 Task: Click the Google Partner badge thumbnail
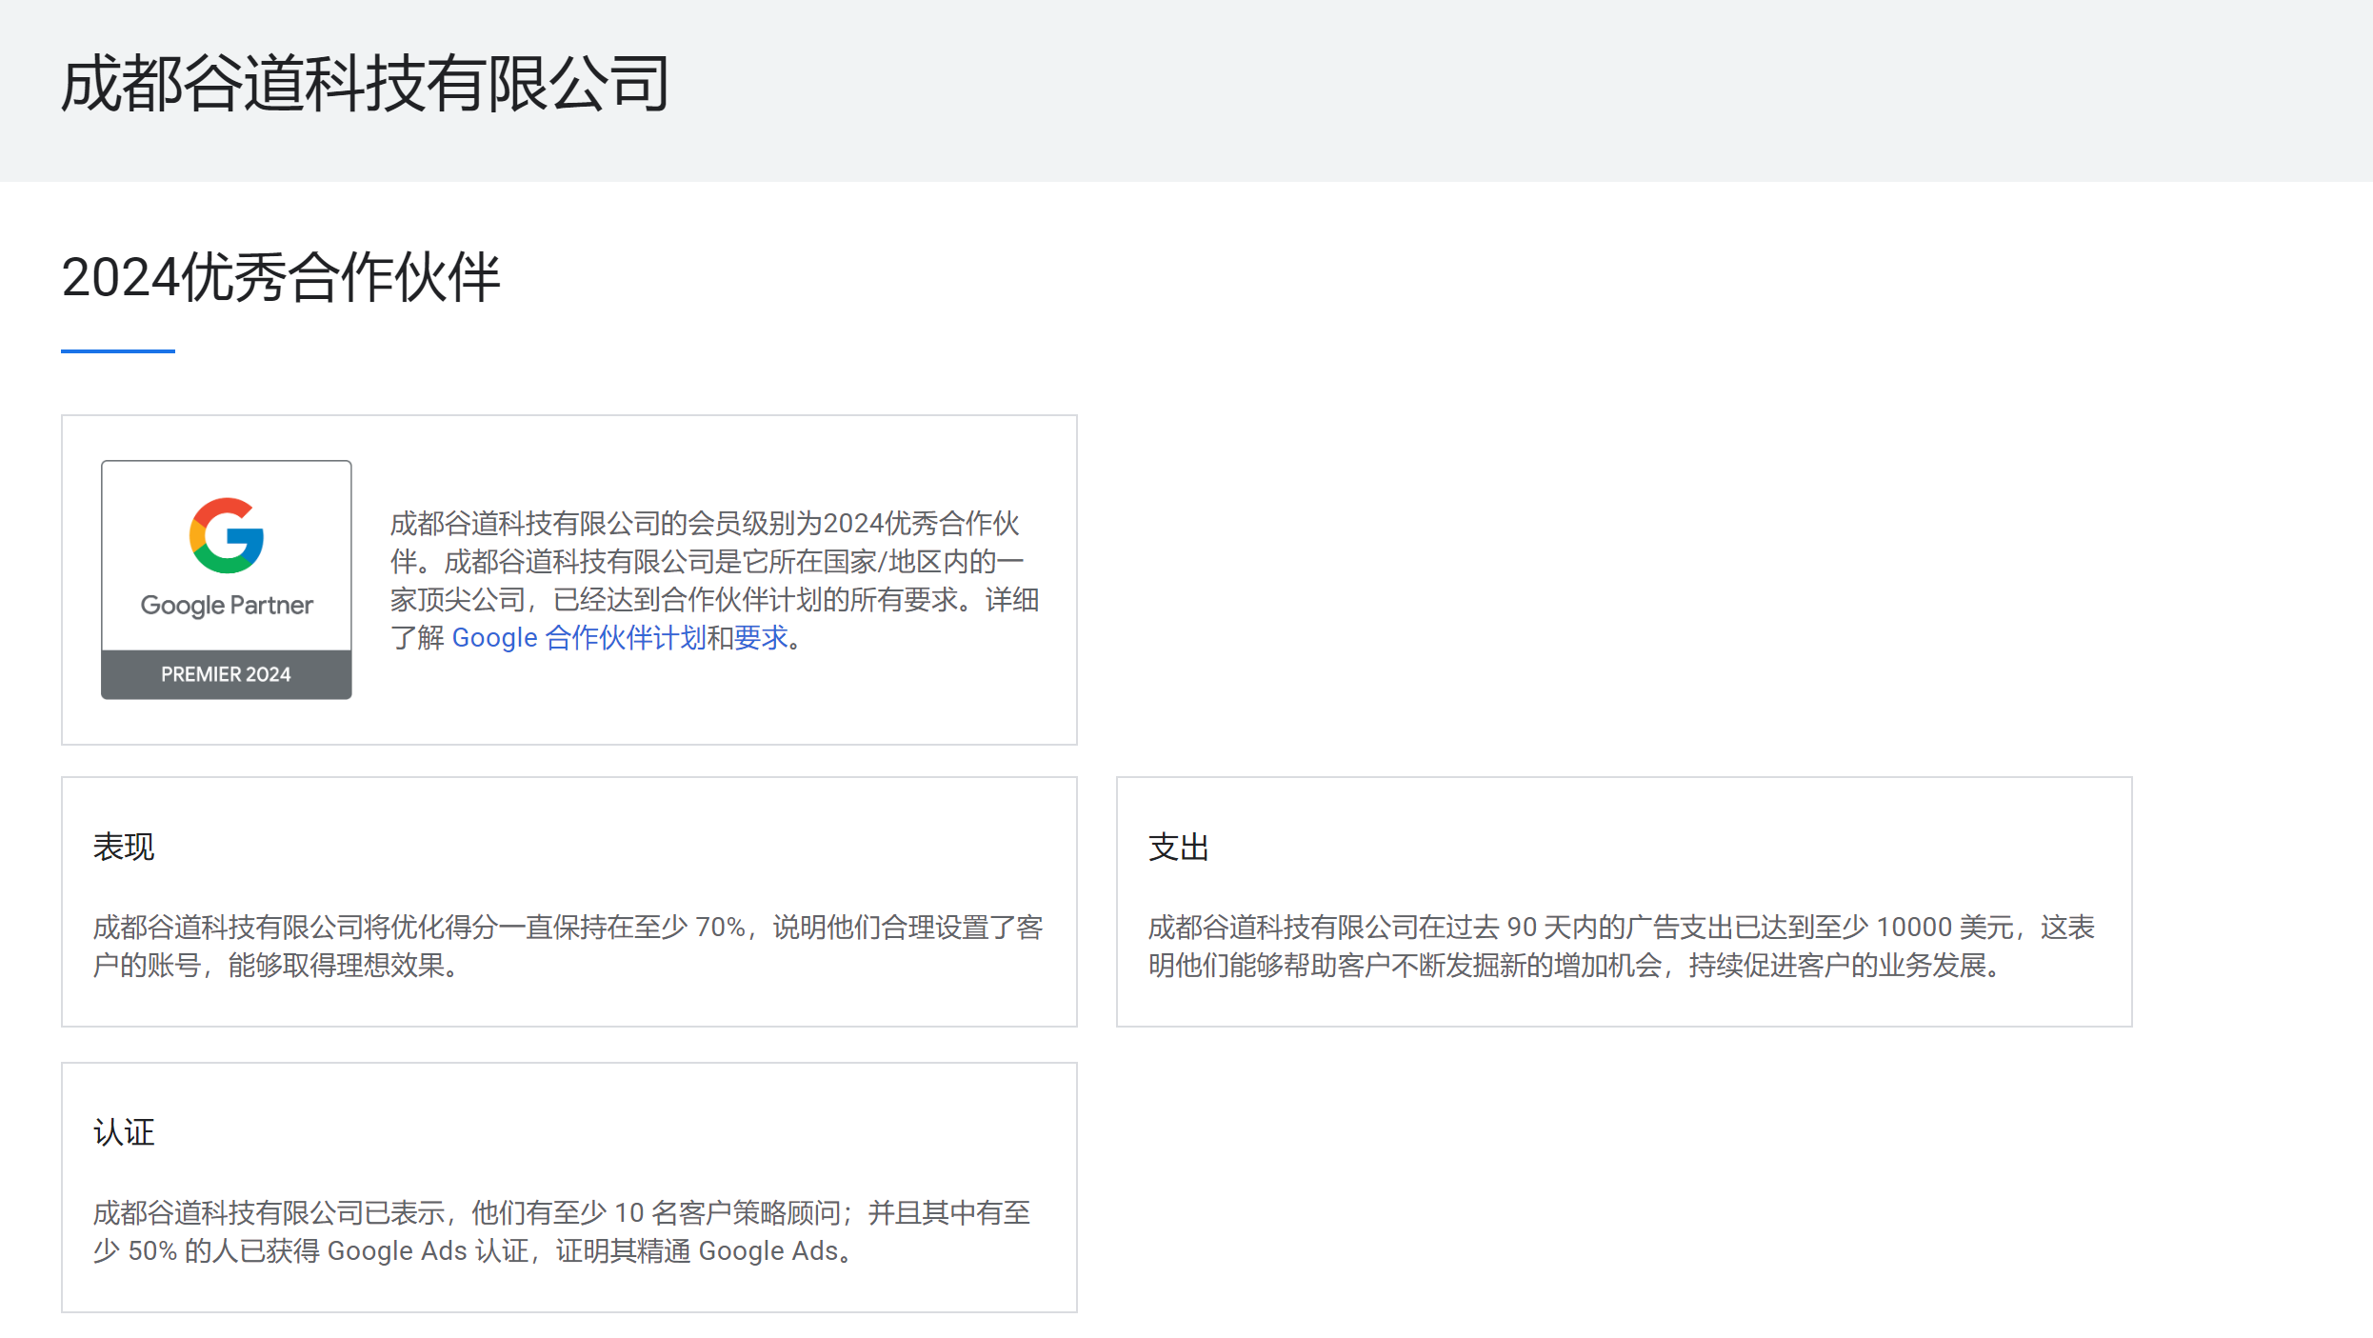click(x=226, y=579)
